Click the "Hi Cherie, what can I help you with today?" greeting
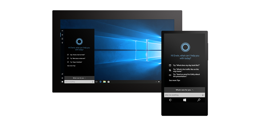Image resolution: width=274 pixels, height=123 pixels. (x=79, y=49)
